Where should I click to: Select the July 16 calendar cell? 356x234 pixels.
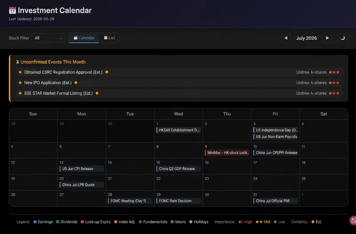pos(227,166)
